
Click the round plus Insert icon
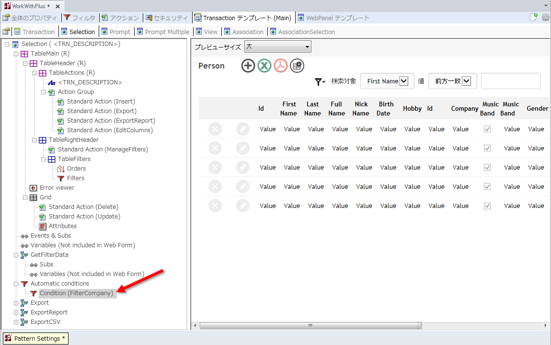click(x=248, y=66)
